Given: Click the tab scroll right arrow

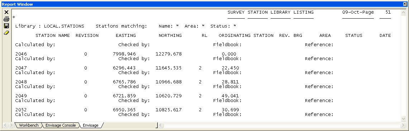Looking at the screenshot, I should [x=11, y=125].
